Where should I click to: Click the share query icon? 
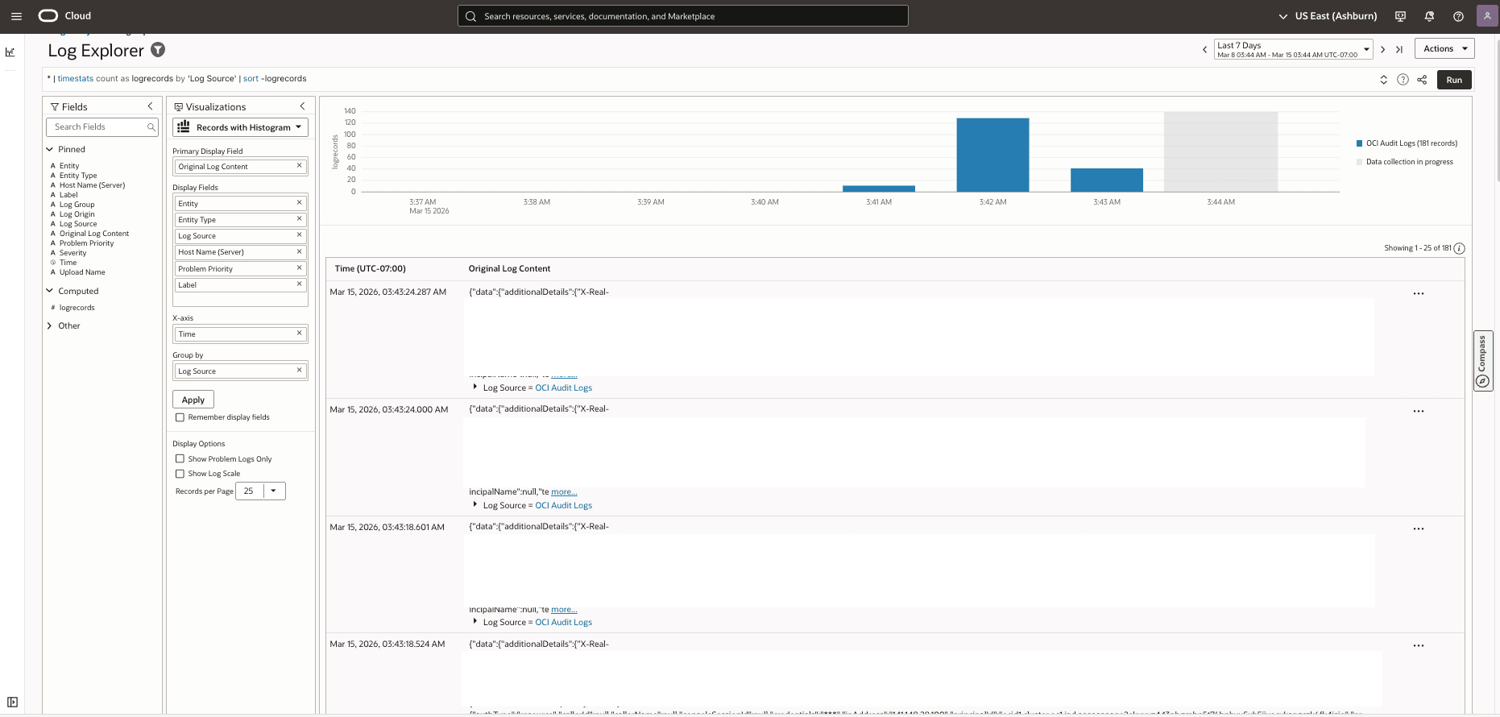1422,80
